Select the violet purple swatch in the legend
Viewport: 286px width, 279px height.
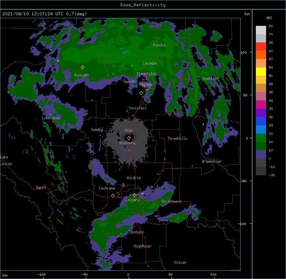click(261, 113)
